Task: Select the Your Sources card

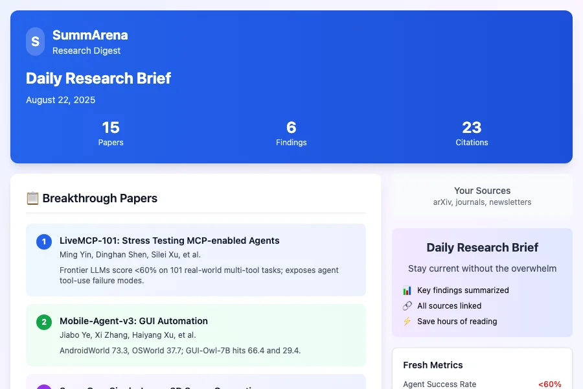Action: 482,196
